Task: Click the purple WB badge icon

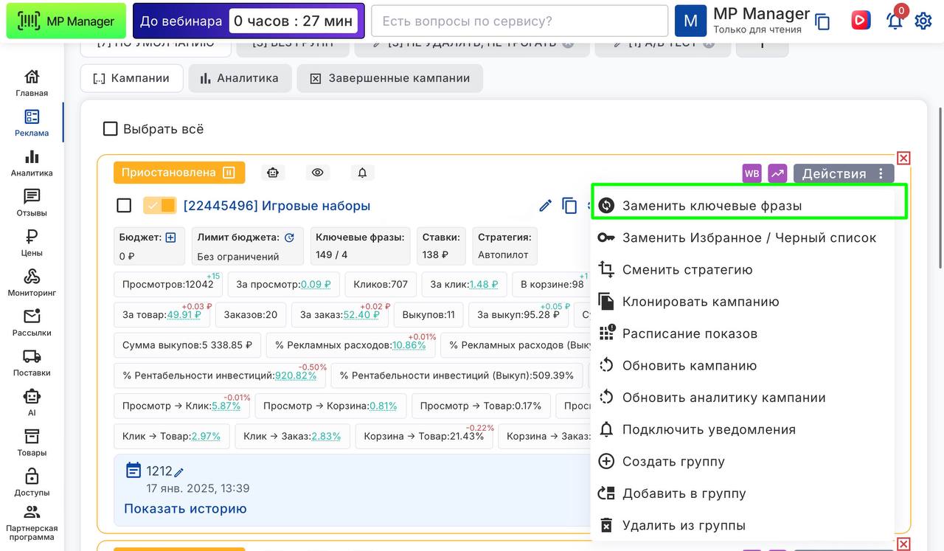Action: coord(752,173)
